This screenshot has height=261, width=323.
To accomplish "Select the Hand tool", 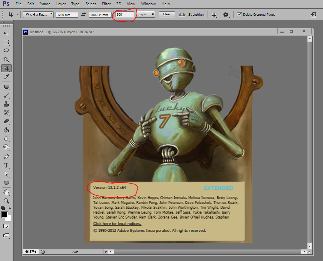I will [6, 192].
